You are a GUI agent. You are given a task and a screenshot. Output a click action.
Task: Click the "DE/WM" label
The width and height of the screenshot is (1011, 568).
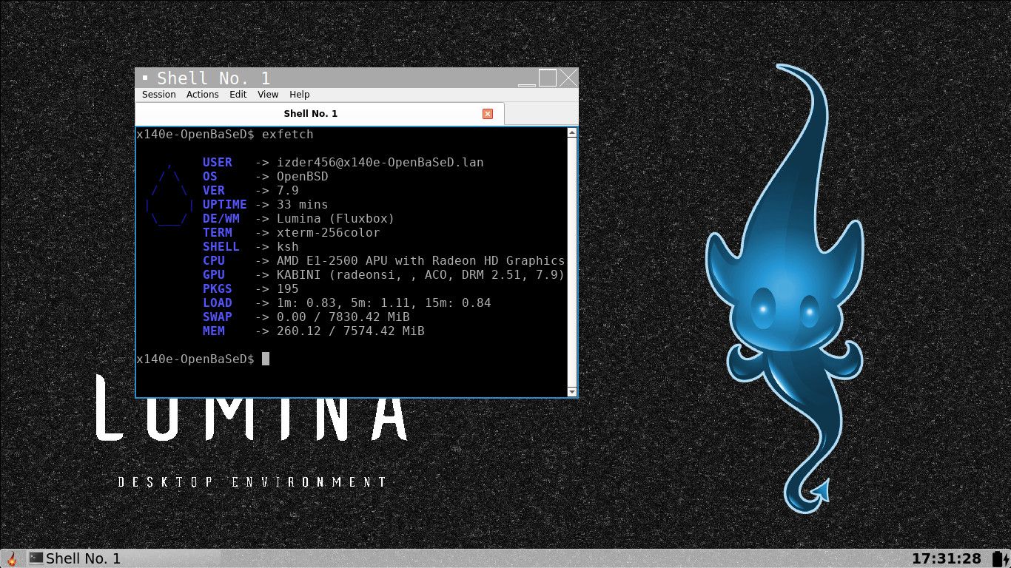[221, 219]
